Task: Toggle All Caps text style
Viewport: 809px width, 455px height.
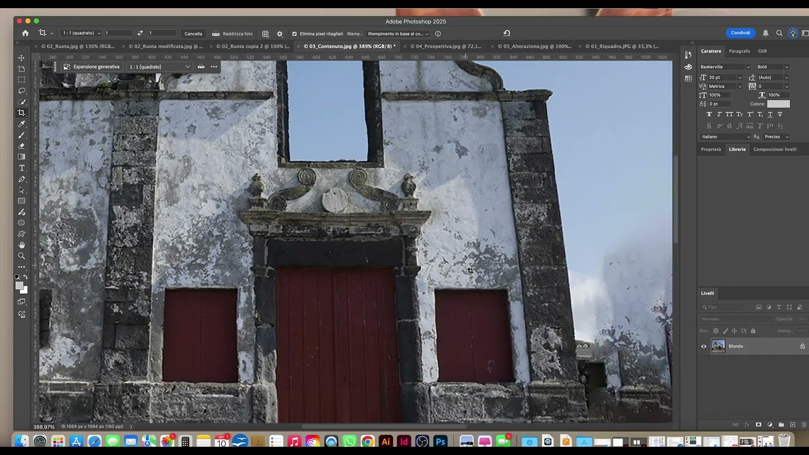Action: 729,114
